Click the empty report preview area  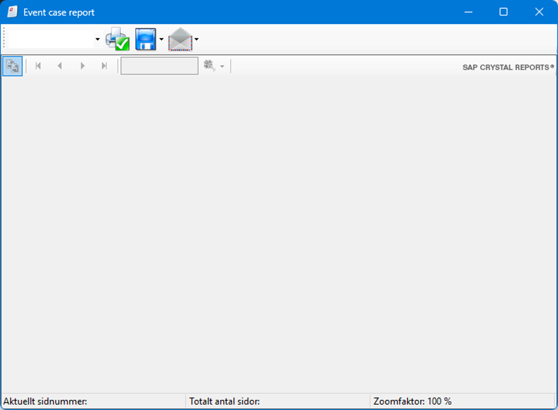click(x=279, y=233)
